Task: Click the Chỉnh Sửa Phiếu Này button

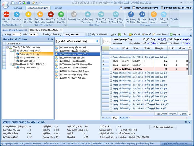Action: click(x=163, y=127)
